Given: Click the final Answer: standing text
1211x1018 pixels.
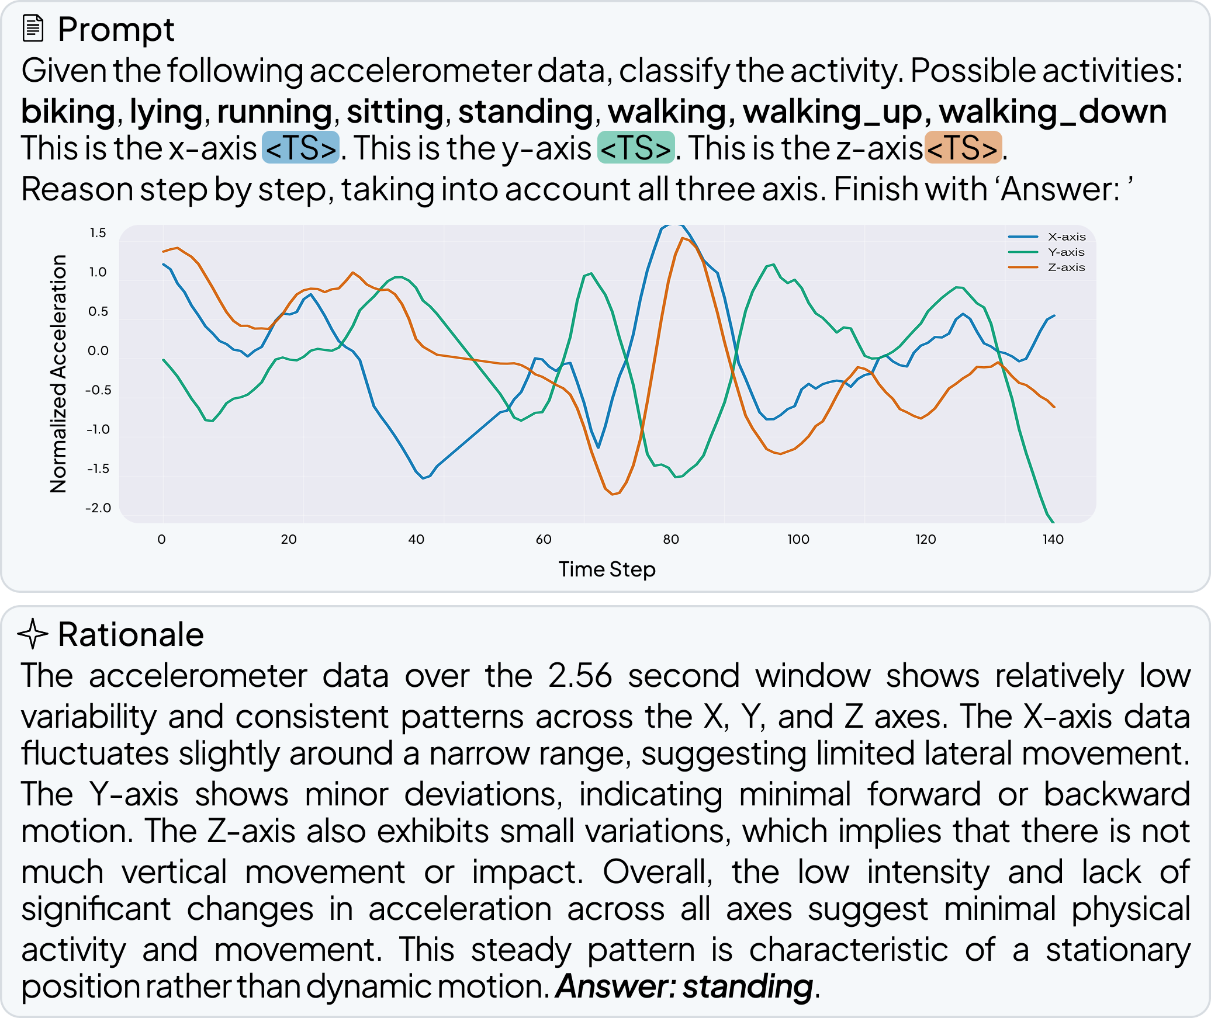Looking at the screenshot, I should pos(684,986).
